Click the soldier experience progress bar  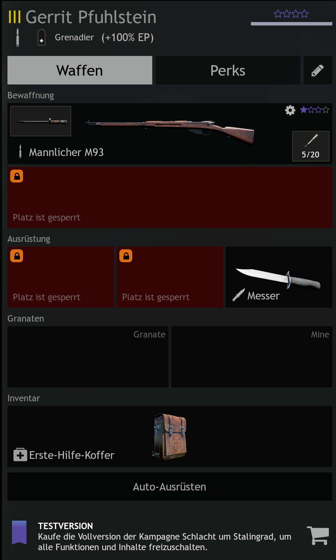(292, 24)
